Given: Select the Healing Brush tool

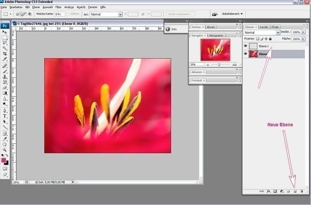Looking at the screenshot, I should [x=5, y=66].
